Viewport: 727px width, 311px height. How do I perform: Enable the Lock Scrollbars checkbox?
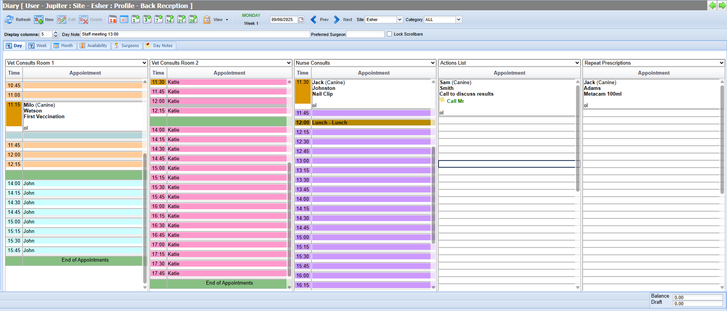coord(390,34)
